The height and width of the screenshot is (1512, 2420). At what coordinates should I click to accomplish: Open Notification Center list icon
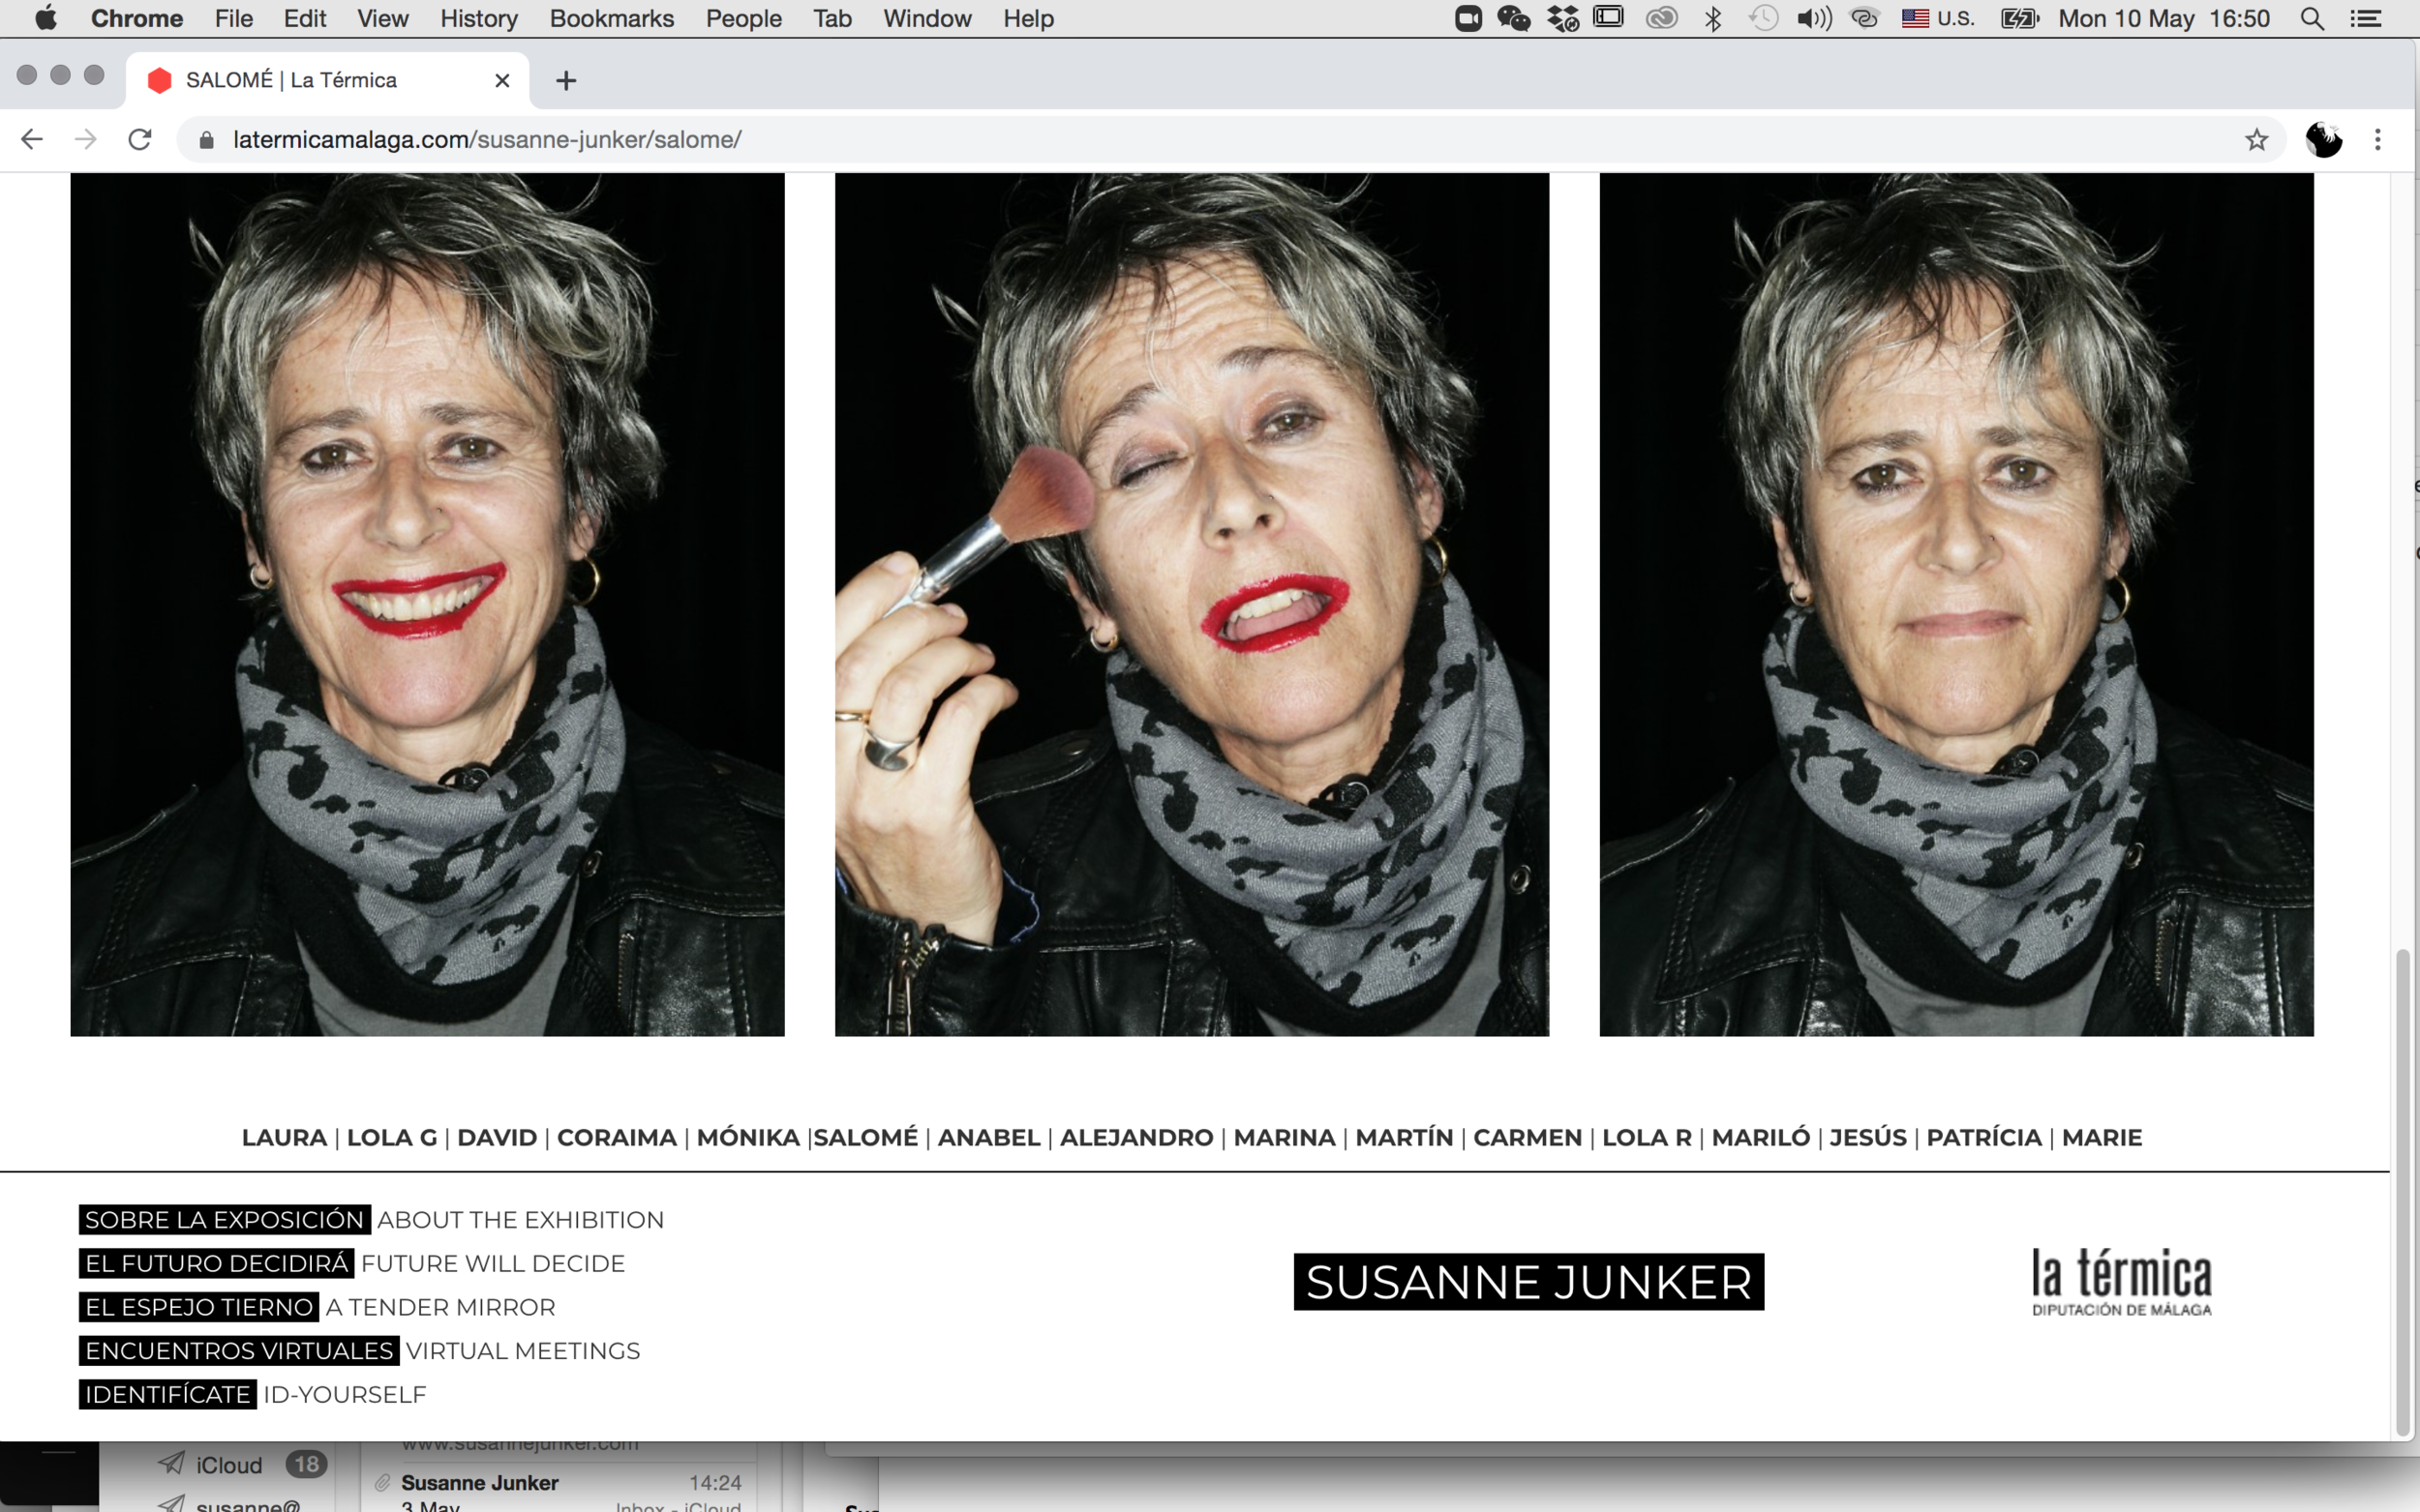[x=2366, y=19]
